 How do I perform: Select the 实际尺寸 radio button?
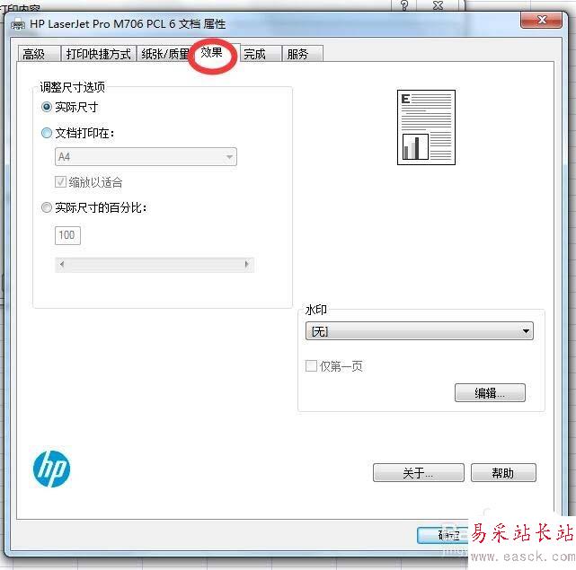(x=47, y=107)
